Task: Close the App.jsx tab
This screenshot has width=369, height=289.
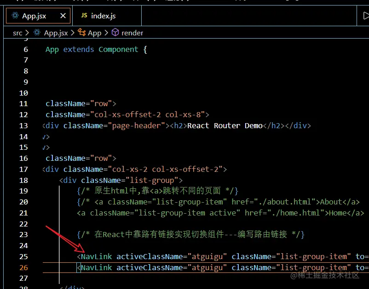Action: [63, 16]
